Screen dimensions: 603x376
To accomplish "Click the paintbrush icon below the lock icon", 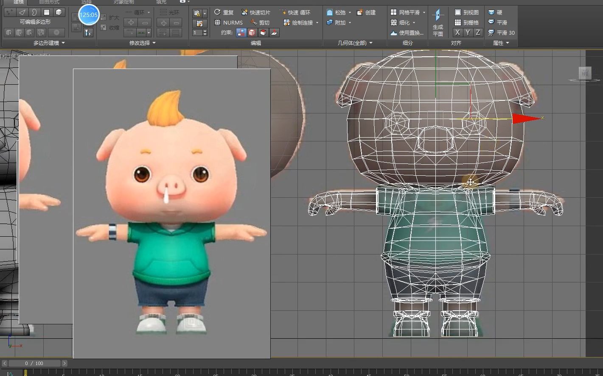I will [199, 23].
